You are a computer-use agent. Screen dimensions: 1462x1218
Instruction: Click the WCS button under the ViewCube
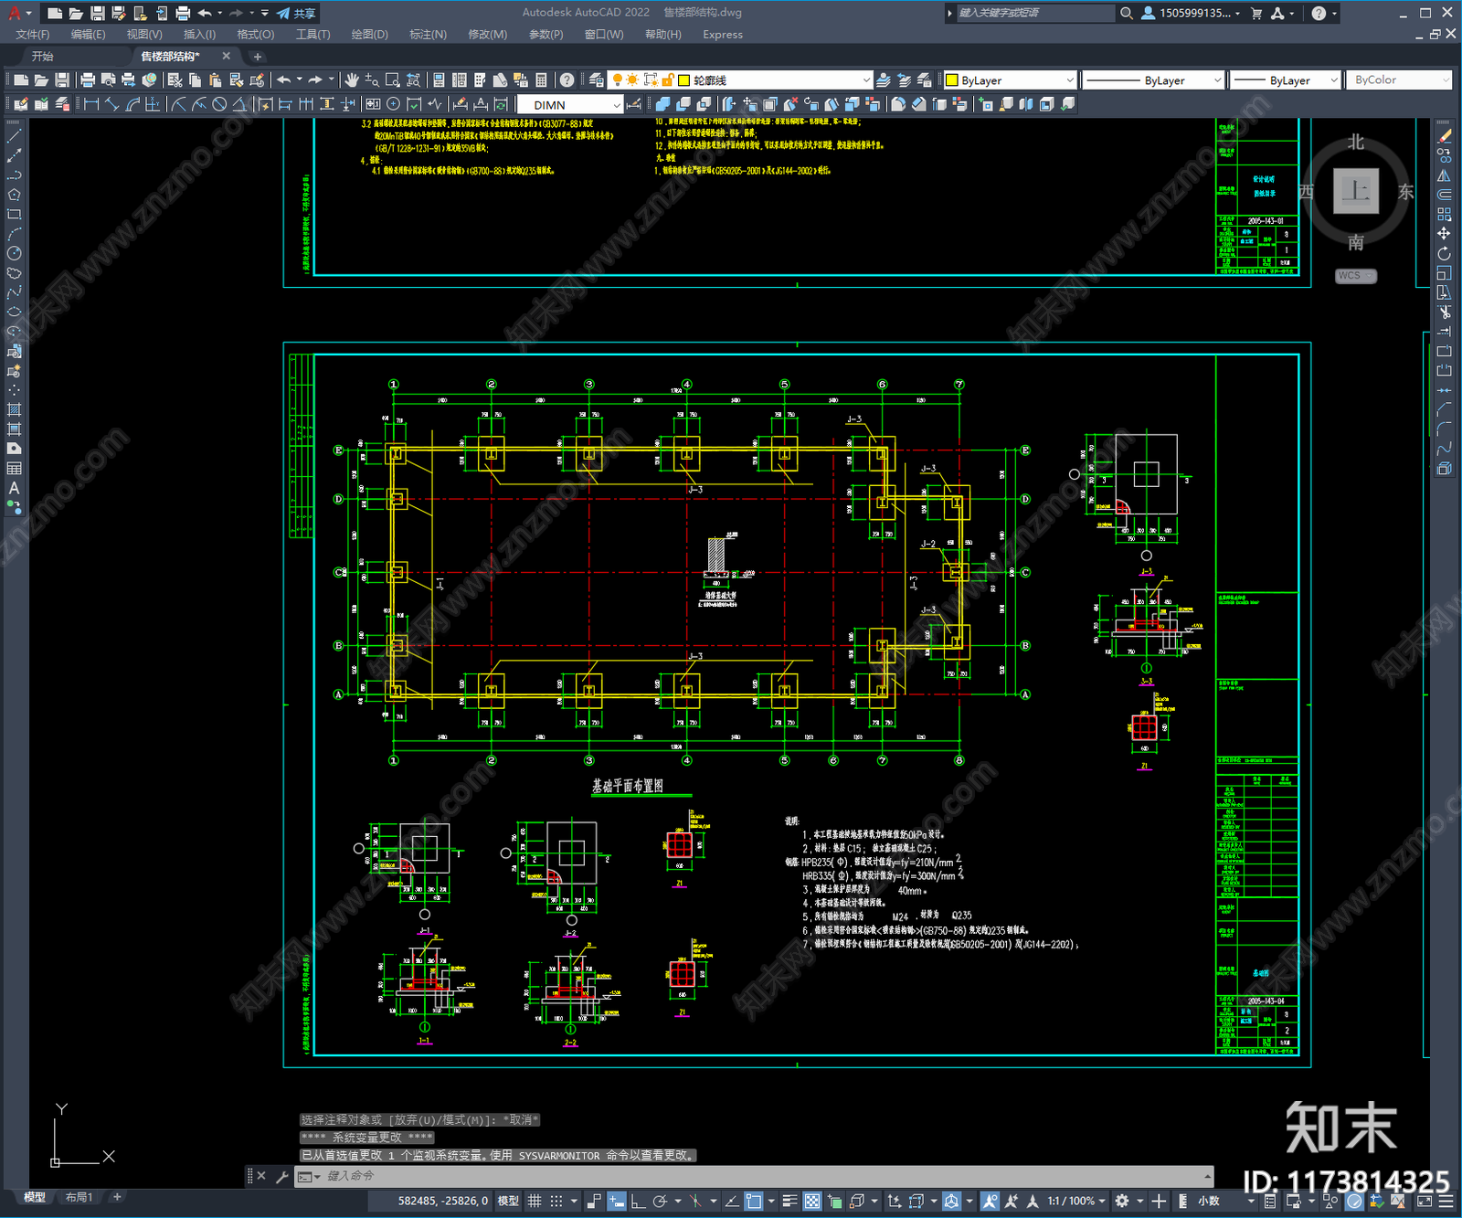tap(1355, 275)
